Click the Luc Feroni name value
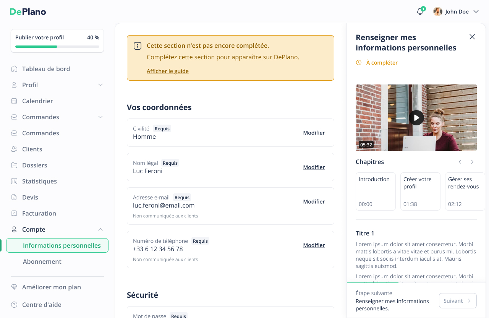 148,171
